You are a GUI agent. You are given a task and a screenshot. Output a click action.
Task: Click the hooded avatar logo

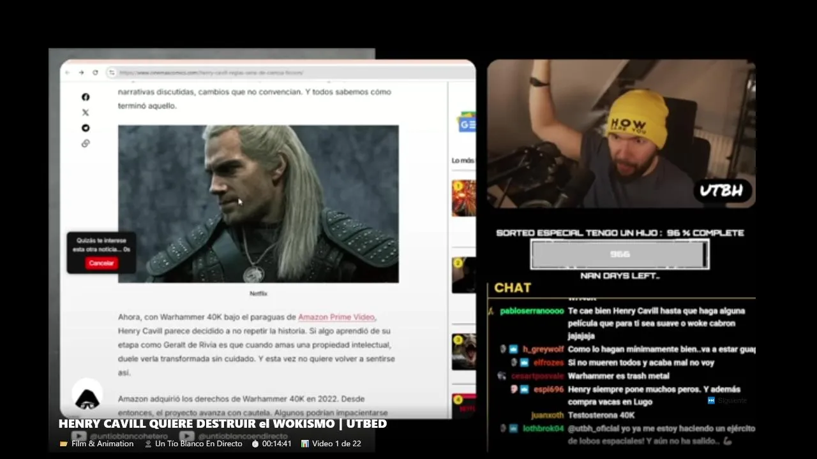tap(87, 395)
